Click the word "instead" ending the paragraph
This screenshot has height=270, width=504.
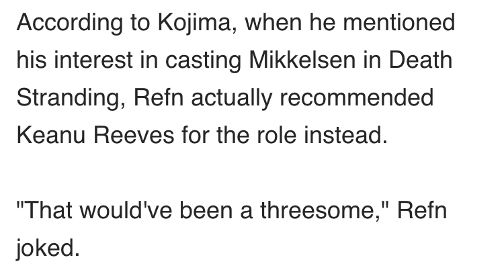[x=350, y=137]
